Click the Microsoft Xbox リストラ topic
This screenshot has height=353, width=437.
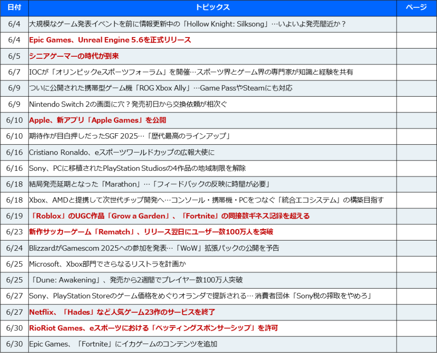click(107, 264)
